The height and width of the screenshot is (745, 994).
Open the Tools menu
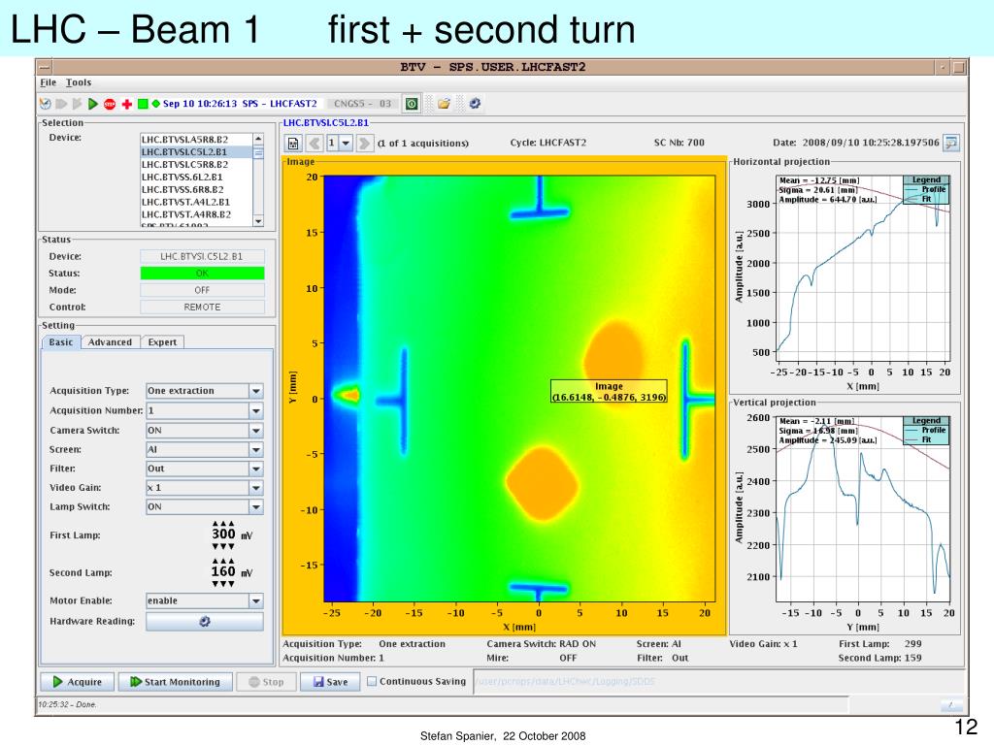(79, 82)
